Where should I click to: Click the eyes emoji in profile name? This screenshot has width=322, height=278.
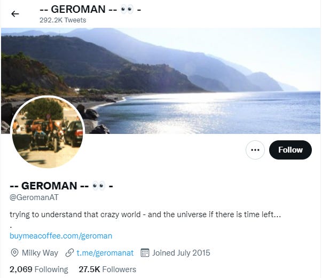pyautogui.click(x=99, y=186)
